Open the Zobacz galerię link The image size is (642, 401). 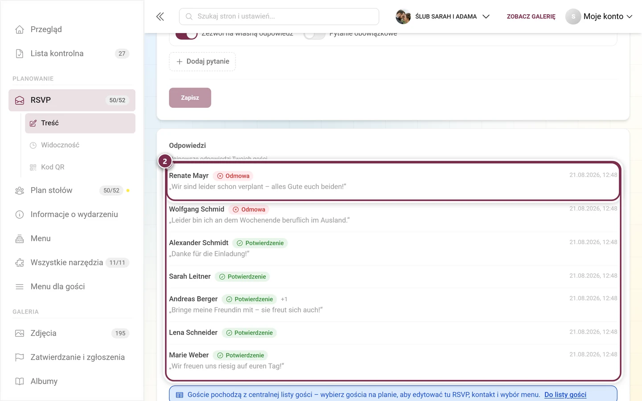pos(531,16)
